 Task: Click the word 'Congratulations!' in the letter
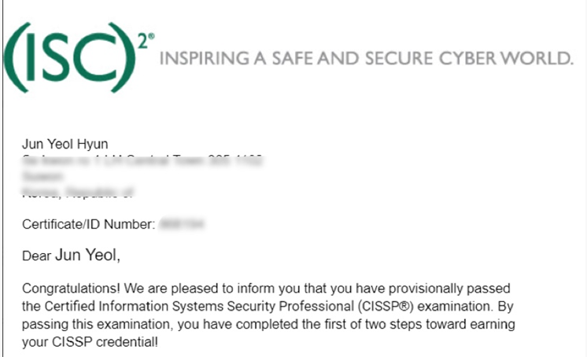(x=71, y=289)
